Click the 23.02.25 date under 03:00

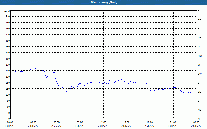[33, 126]
